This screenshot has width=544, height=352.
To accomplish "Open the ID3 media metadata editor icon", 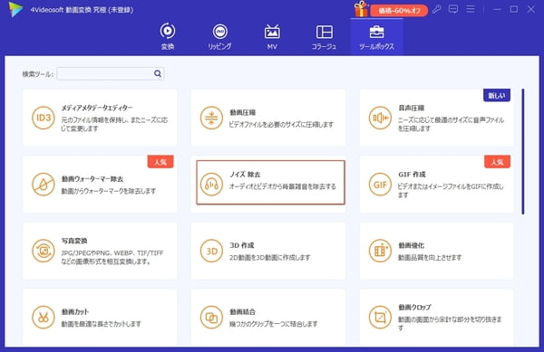I will [x=44, y=118].
